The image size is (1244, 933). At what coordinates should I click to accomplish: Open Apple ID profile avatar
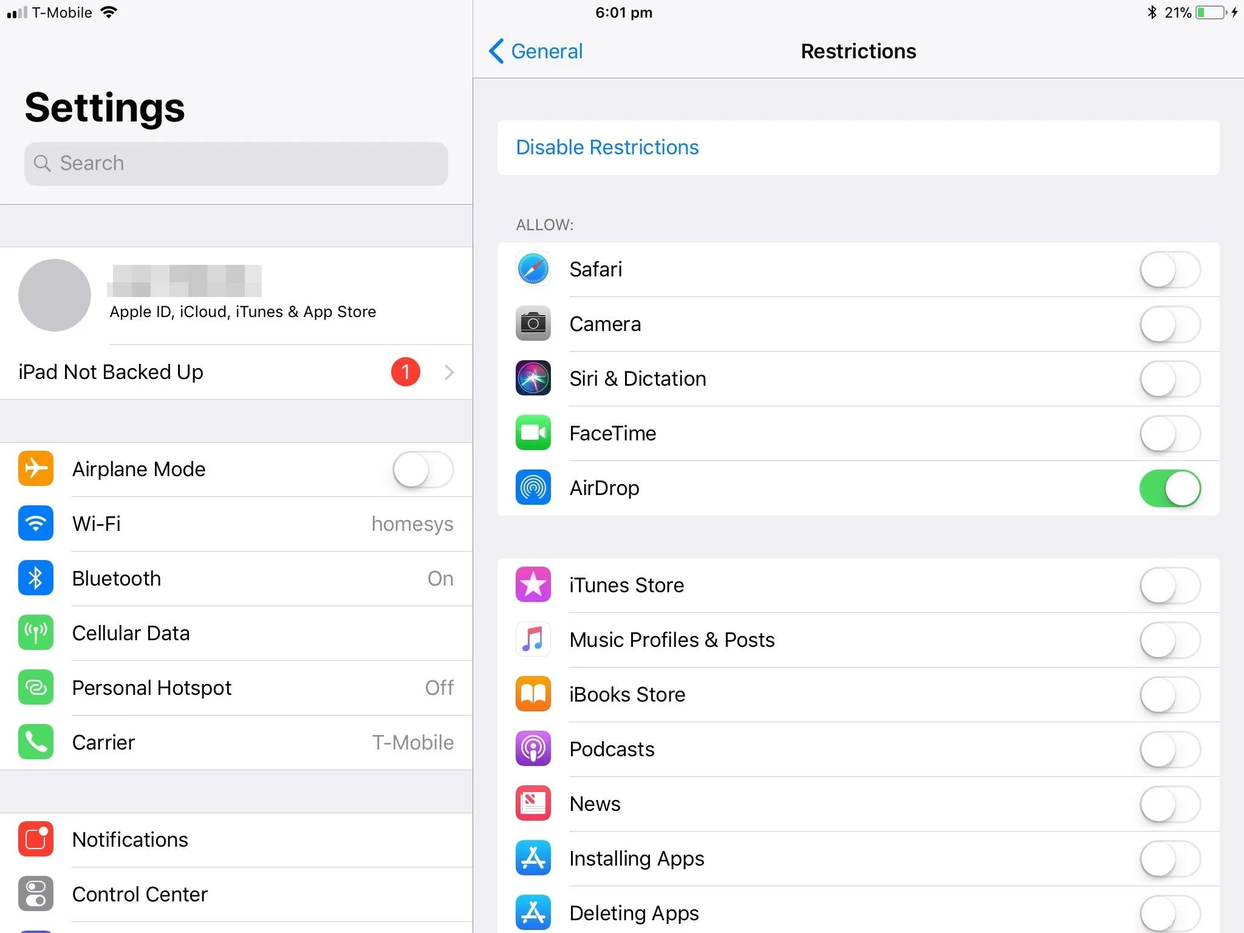[55, 295]
